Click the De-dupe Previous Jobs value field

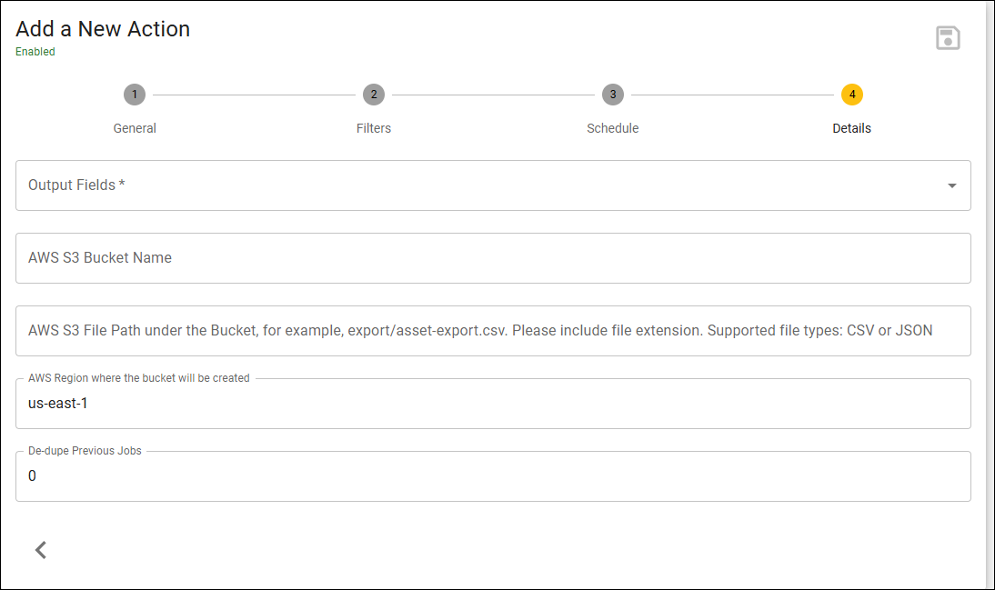tap(493, 476)
